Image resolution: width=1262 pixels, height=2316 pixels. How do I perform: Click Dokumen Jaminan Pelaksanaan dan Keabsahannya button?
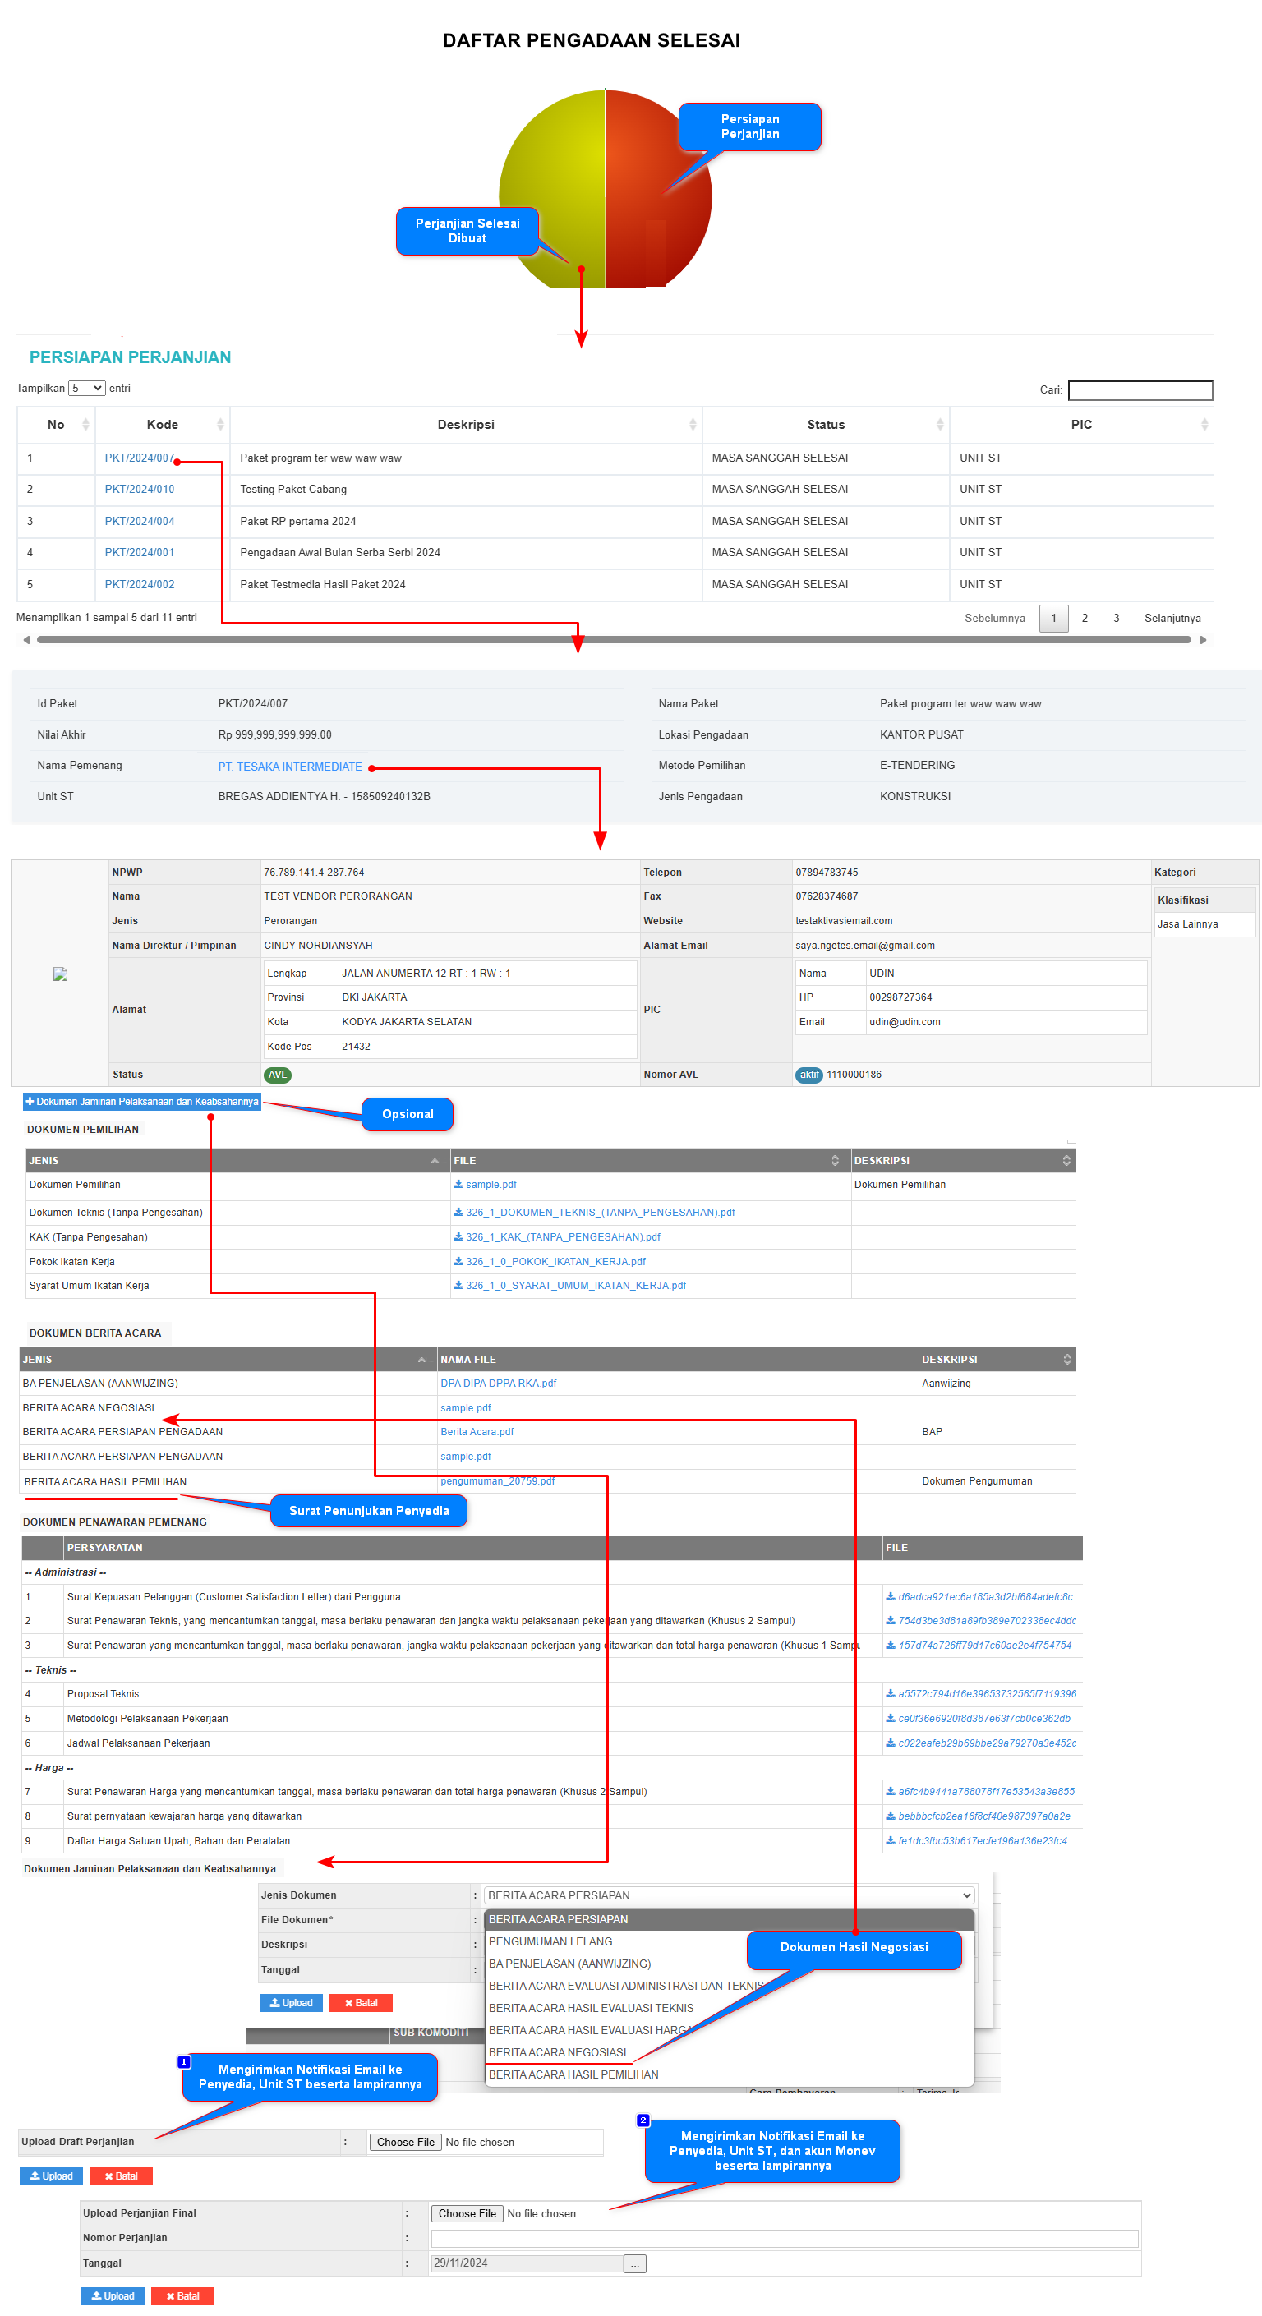click(142, 1102)
